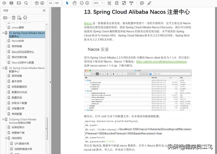Image resolution: width=217 pixels, height=154 pixels.
Task: Open the 配置回滚 bookmark
Action: coord(17,97)
